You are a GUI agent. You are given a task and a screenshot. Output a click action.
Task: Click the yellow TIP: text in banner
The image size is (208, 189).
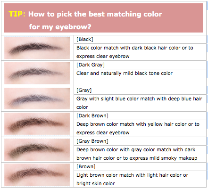[17, 14]
